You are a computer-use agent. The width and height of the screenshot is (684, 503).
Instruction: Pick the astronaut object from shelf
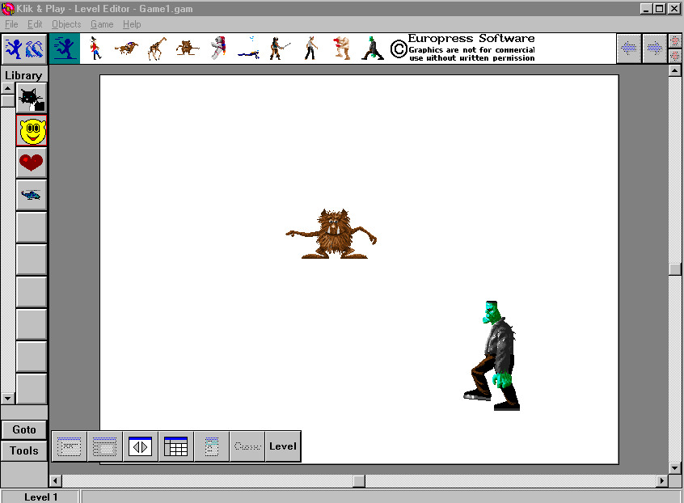[218, 48]
